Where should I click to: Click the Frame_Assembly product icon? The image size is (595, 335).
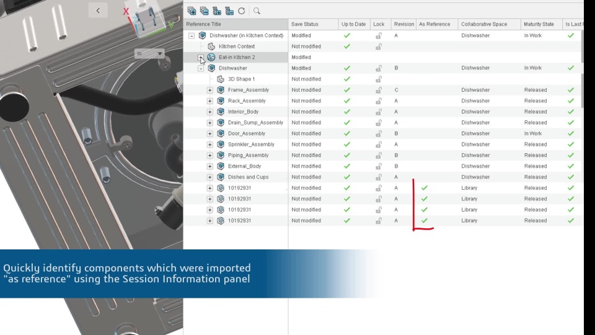221,90
